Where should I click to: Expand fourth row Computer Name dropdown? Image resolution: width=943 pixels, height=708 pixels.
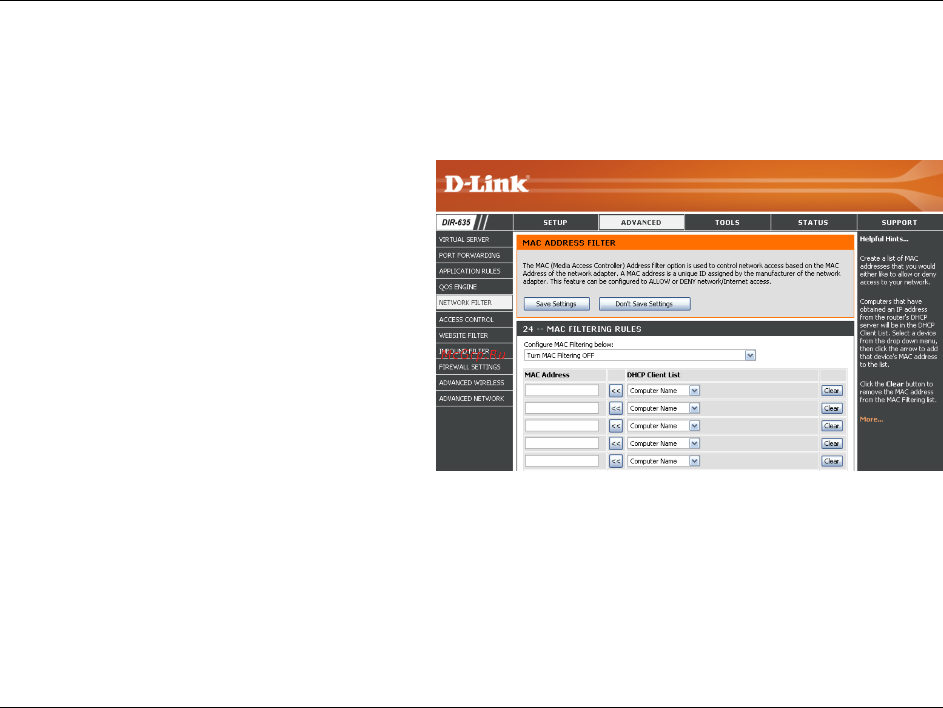[x=663, y=444]
